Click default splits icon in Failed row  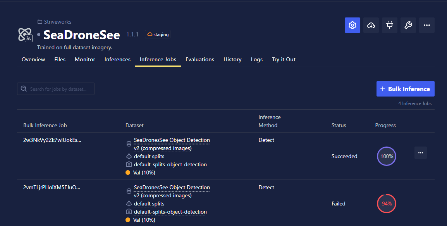coord(129,204)
